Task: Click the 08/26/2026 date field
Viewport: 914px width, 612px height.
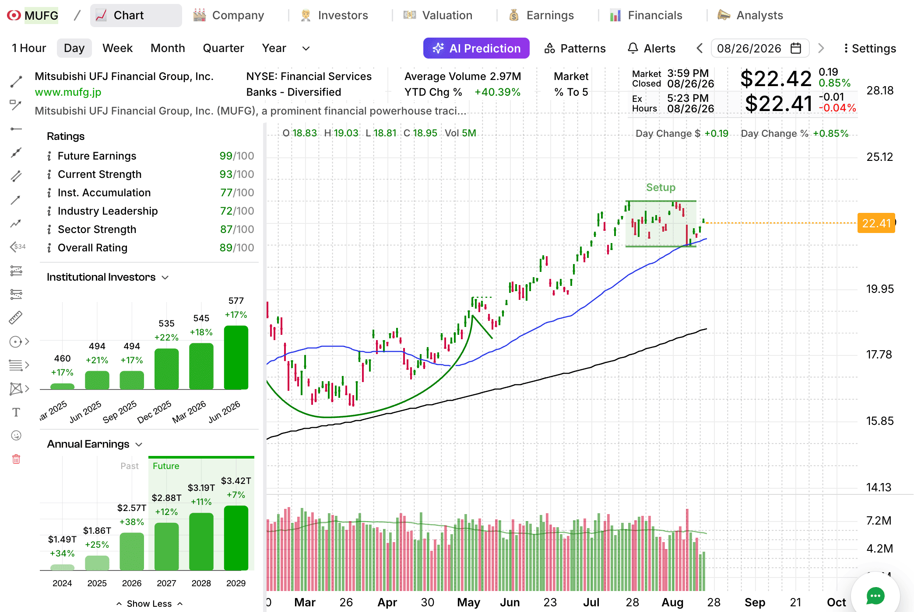Action: pos(760,48)
